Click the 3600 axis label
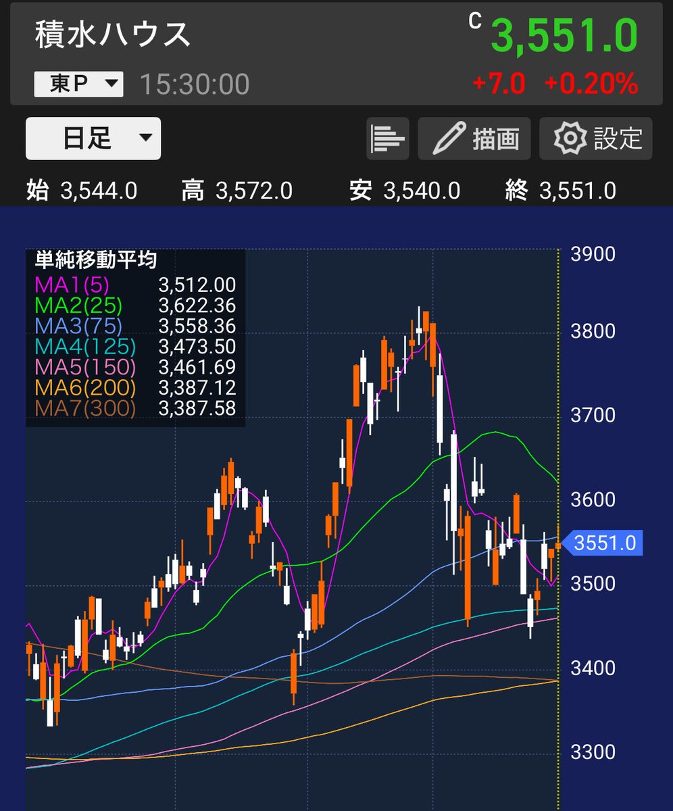The image size is (673, 811). (x=593, y=499)
